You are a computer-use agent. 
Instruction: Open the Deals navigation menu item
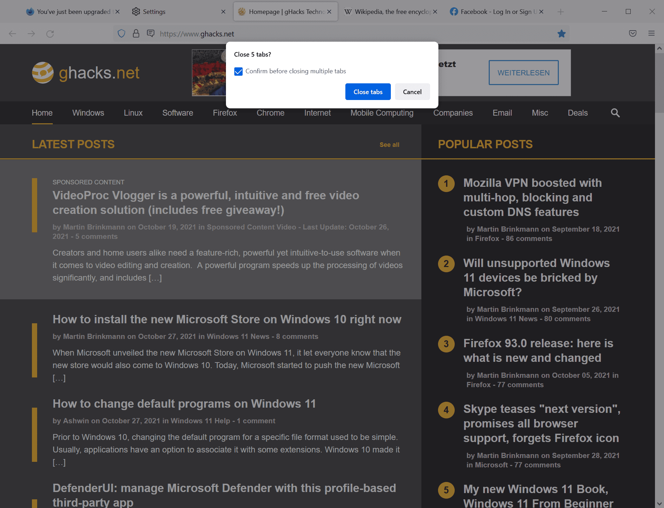point(578,113)
